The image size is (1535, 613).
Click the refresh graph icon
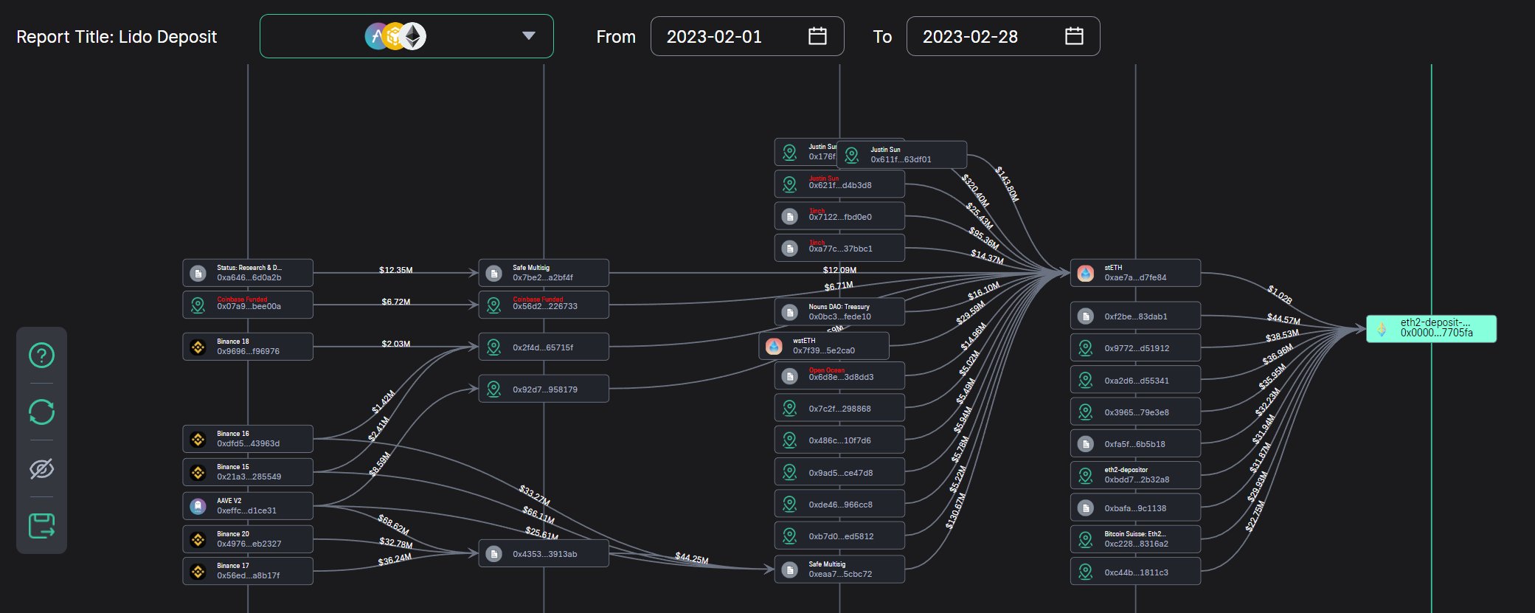pos(41,412)
